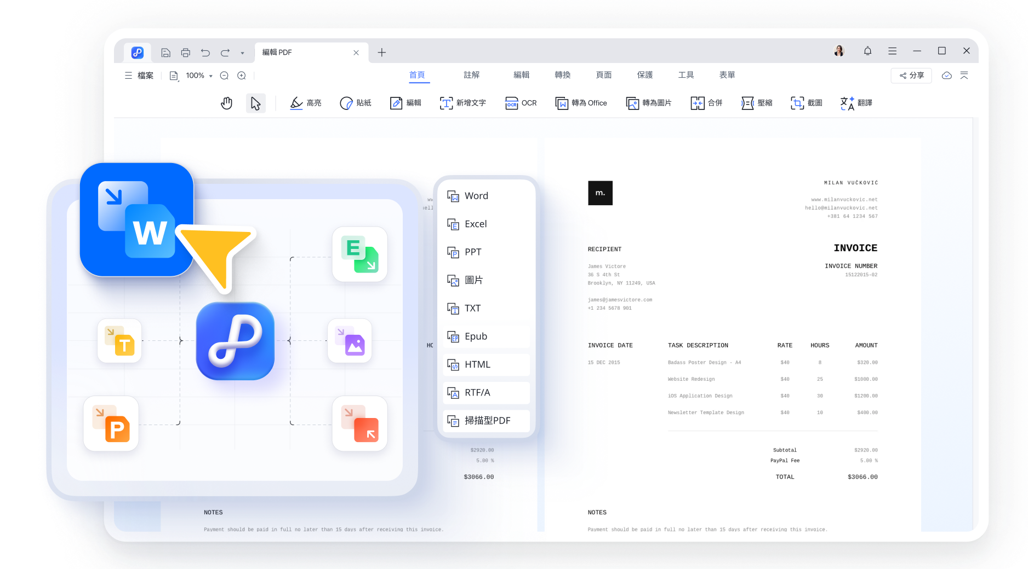
Task: Click 轉為 Office convert button
Action: pos(581,103)
